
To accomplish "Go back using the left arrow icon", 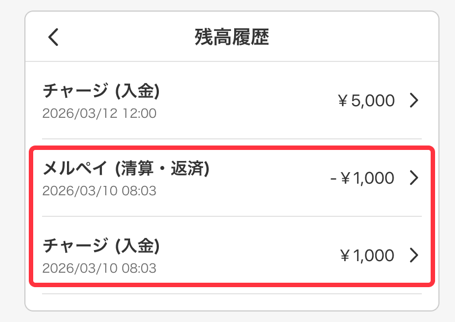I will tap(53, 38).
